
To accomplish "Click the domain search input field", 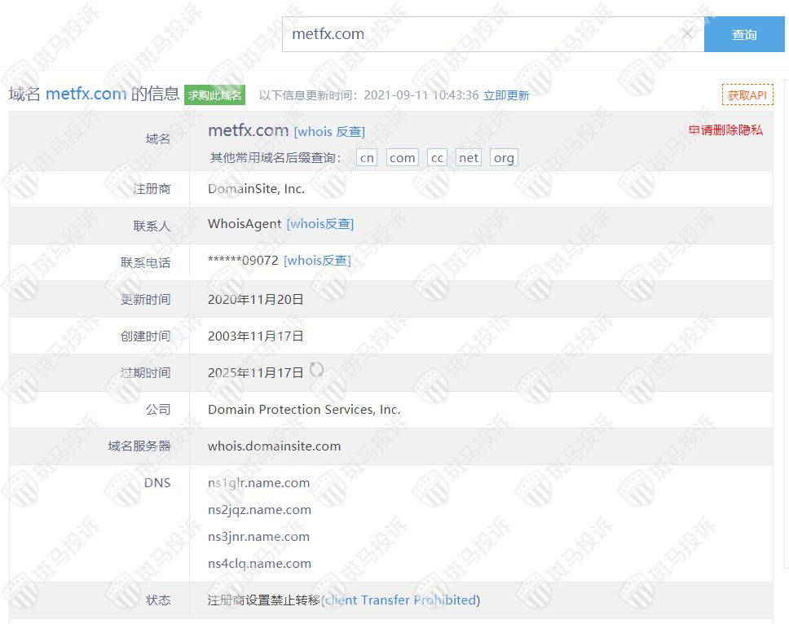I will 481,34.
